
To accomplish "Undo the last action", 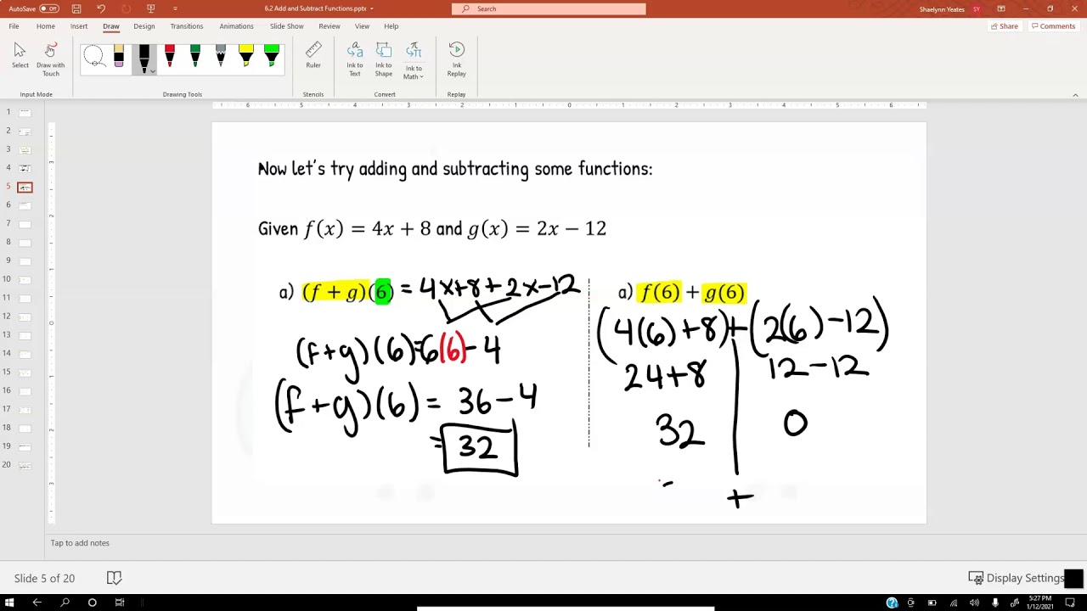I will 101,8.
